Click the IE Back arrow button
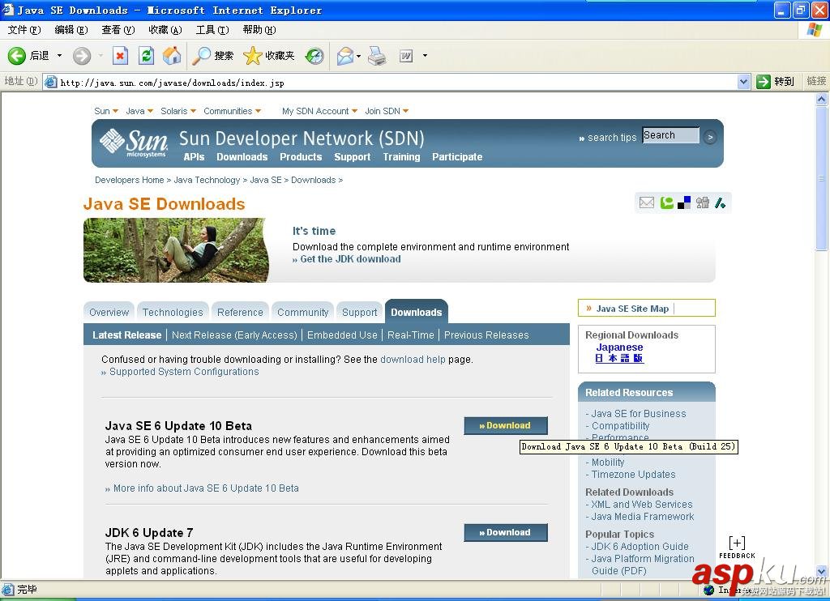The image size is (830, 601). click(x=16, y=56)
